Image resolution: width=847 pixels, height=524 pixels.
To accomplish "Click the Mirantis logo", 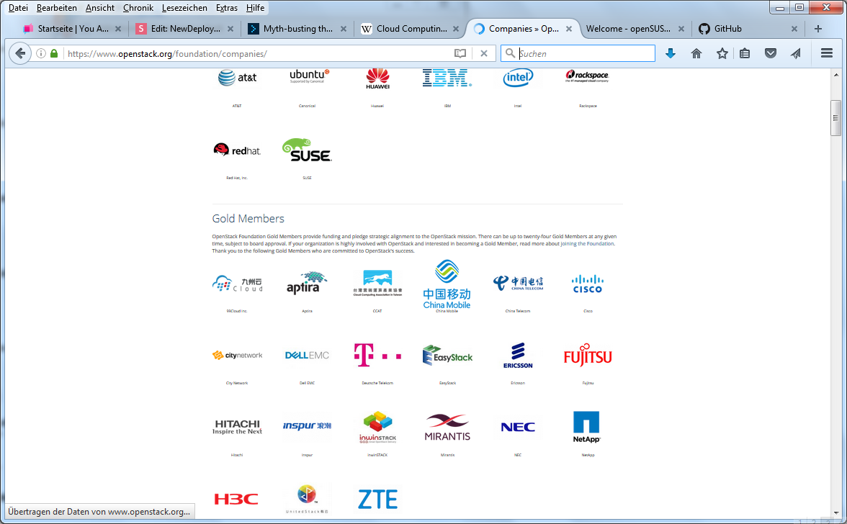I will click(447, 428).
